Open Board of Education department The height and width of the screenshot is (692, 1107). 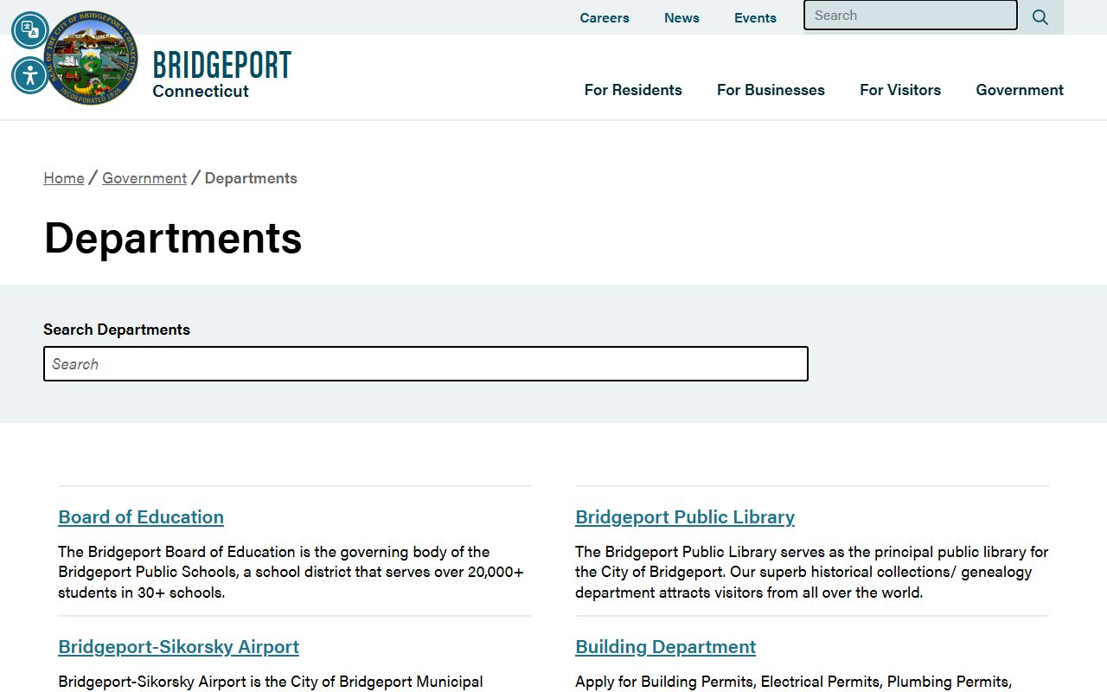(141, 517)
